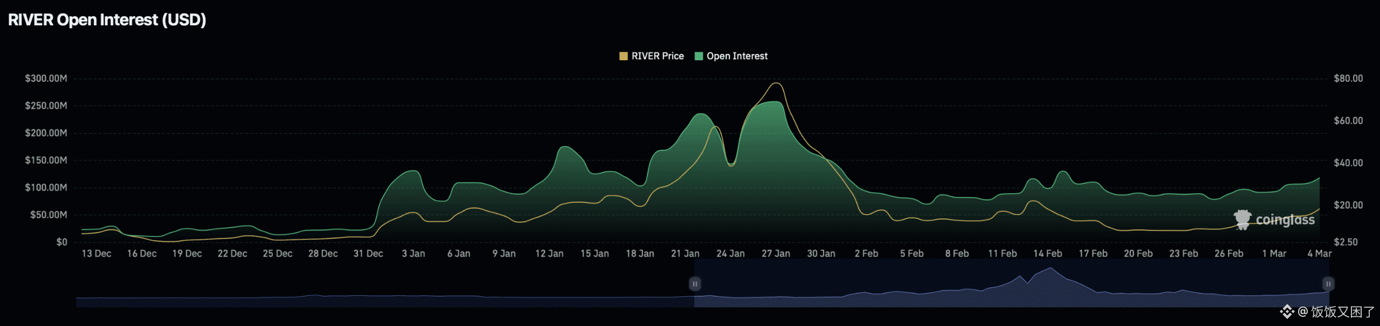The width and height of the screenshot is (1380, 326).
Task: Click the 26 Feb date label
Action: point(1229,253)
